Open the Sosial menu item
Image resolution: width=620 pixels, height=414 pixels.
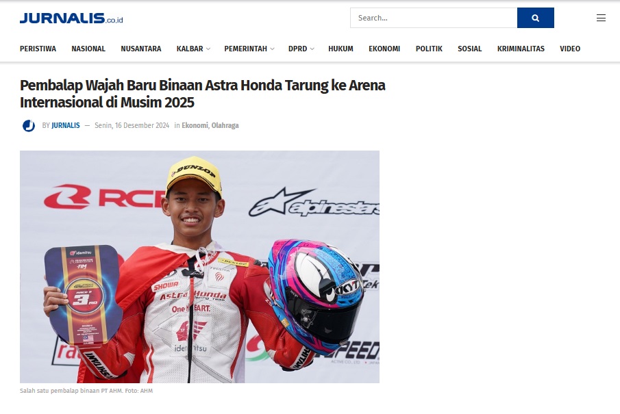tap(470, 49)
